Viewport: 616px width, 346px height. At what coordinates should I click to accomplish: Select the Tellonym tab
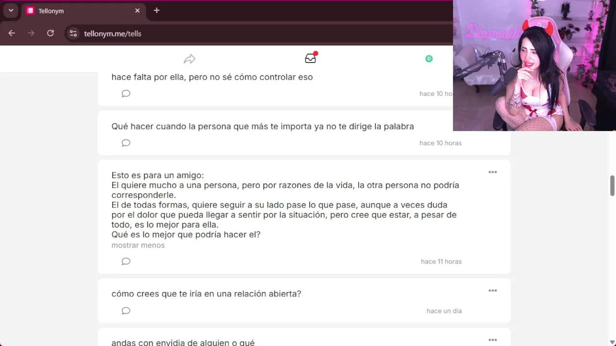83,11
